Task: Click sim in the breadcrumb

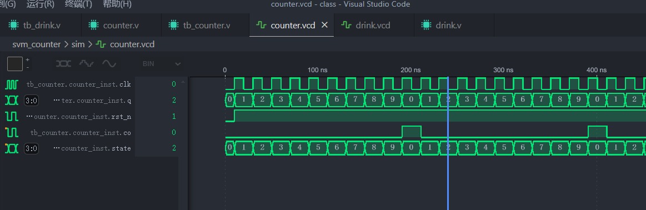Action: click(78, 44)
